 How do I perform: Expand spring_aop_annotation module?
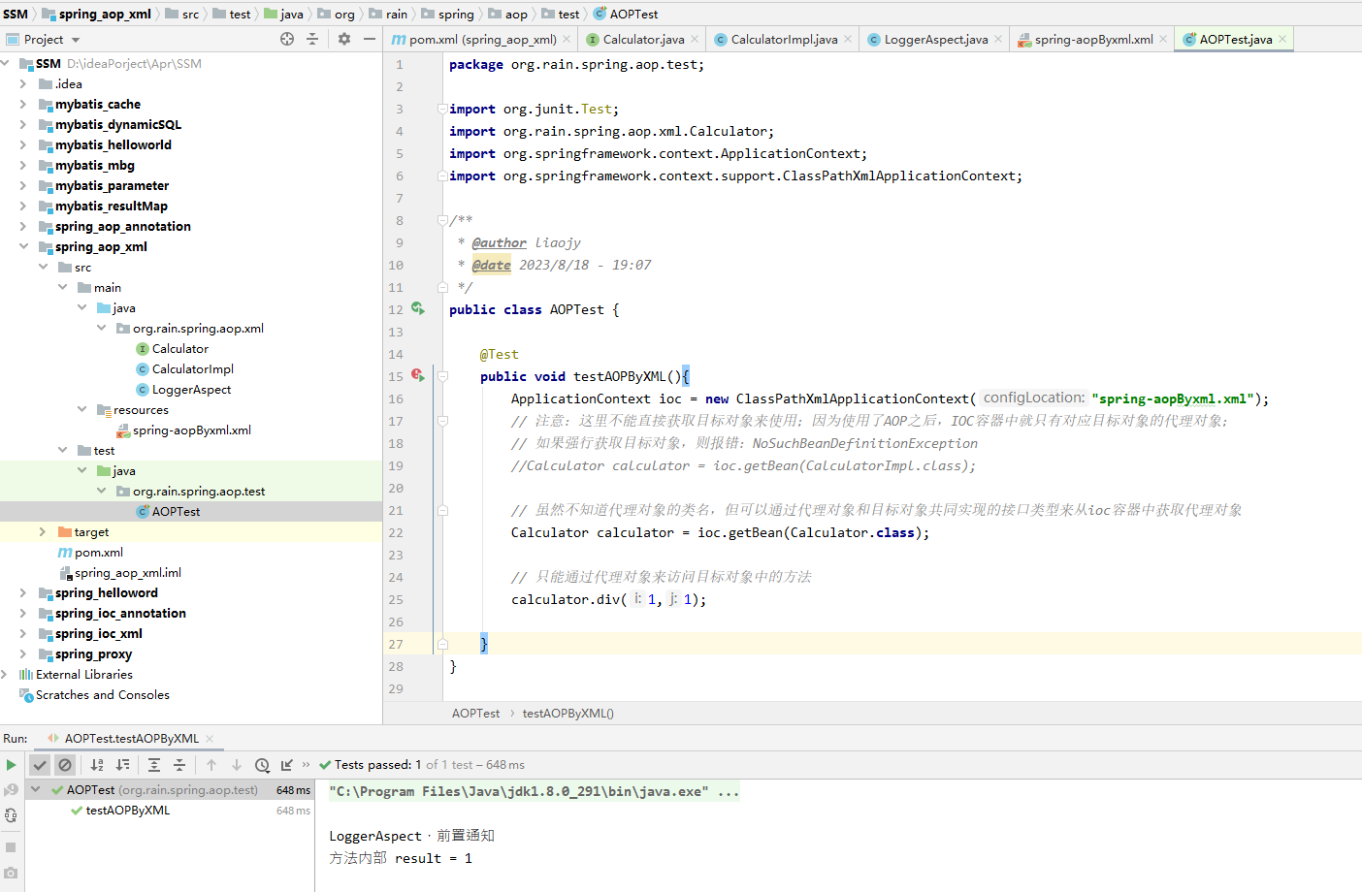click(x=23, y=226)
